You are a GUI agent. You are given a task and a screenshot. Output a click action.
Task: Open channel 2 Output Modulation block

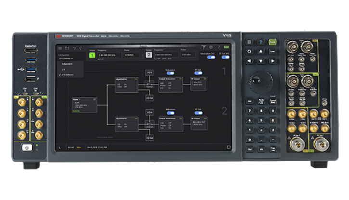[171, 124]
